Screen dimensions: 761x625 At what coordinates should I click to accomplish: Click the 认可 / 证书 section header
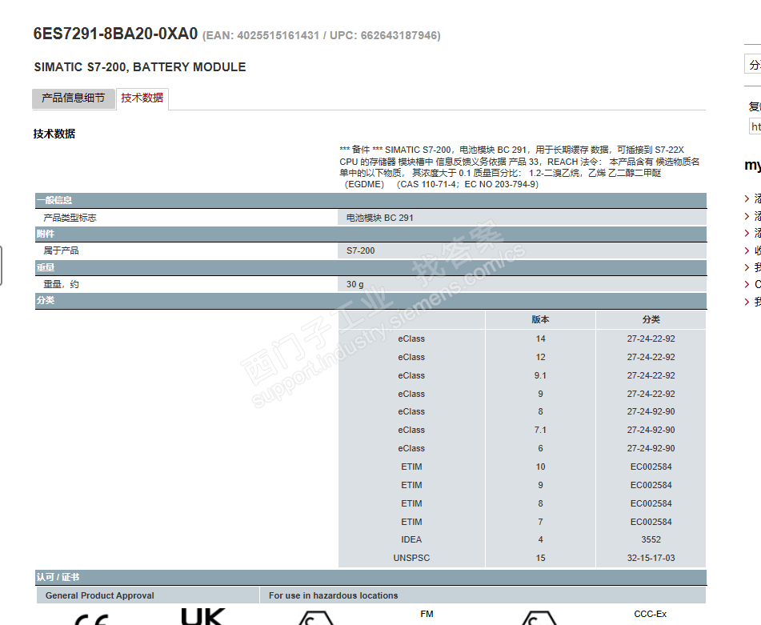370,578
